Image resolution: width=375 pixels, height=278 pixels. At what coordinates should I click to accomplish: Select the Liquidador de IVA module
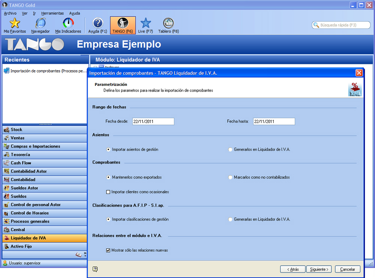tap(45, 238)
